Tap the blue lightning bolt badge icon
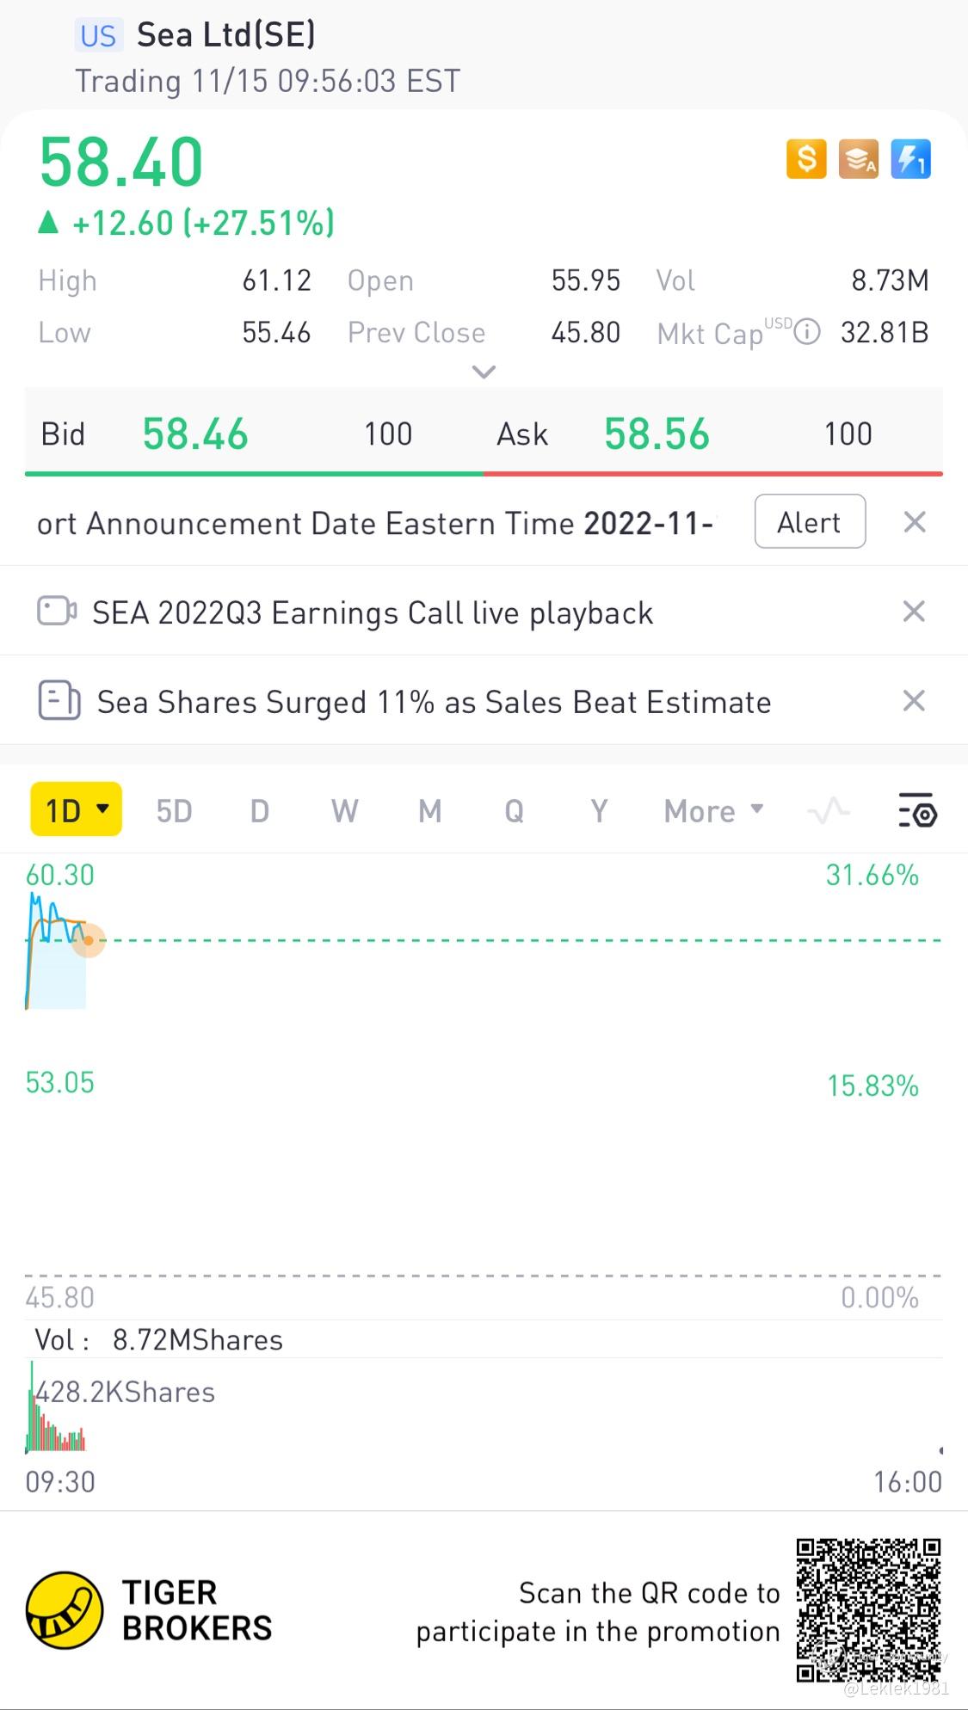 pos(910,159)
